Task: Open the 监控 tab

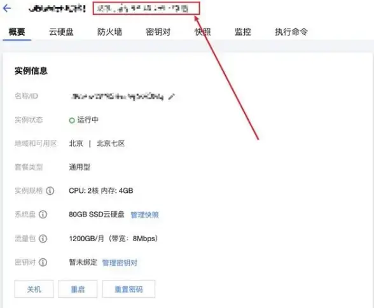Action: coord(243,32)
